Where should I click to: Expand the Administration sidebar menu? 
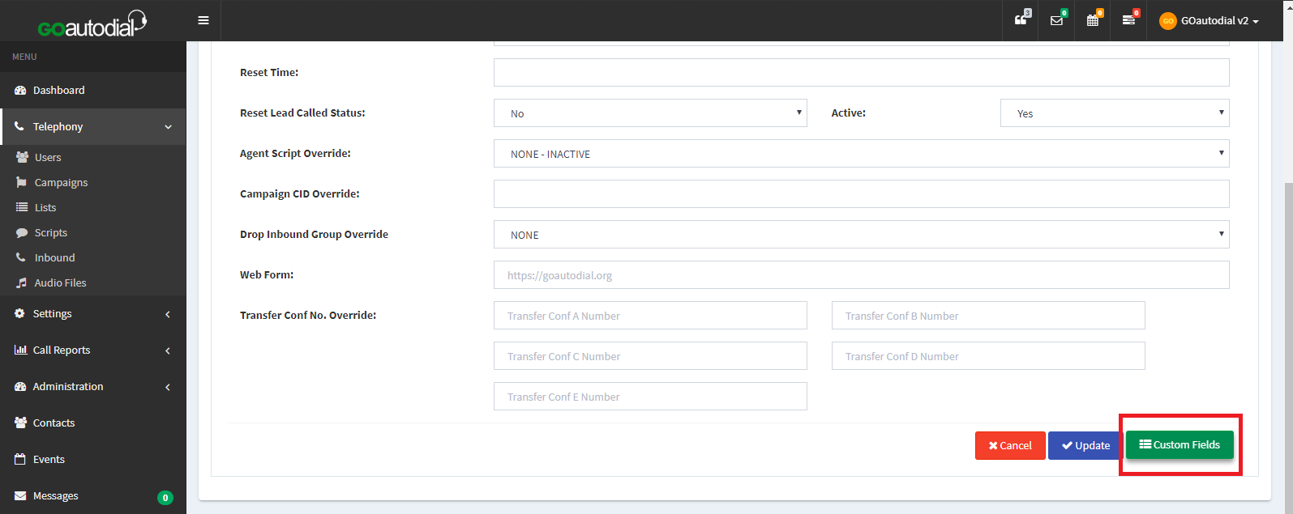tap(93, 386)
